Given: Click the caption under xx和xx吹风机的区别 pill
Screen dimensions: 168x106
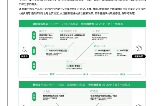Looking at the screenshot, I should click(x=54, y=54).
